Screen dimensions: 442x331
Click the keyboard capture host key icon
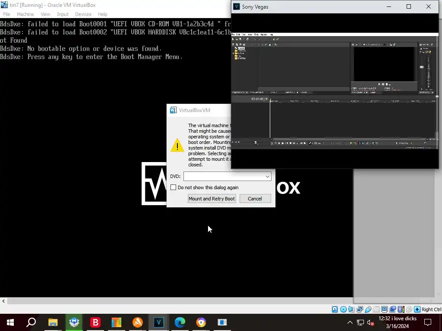click(x=417, y=309)
